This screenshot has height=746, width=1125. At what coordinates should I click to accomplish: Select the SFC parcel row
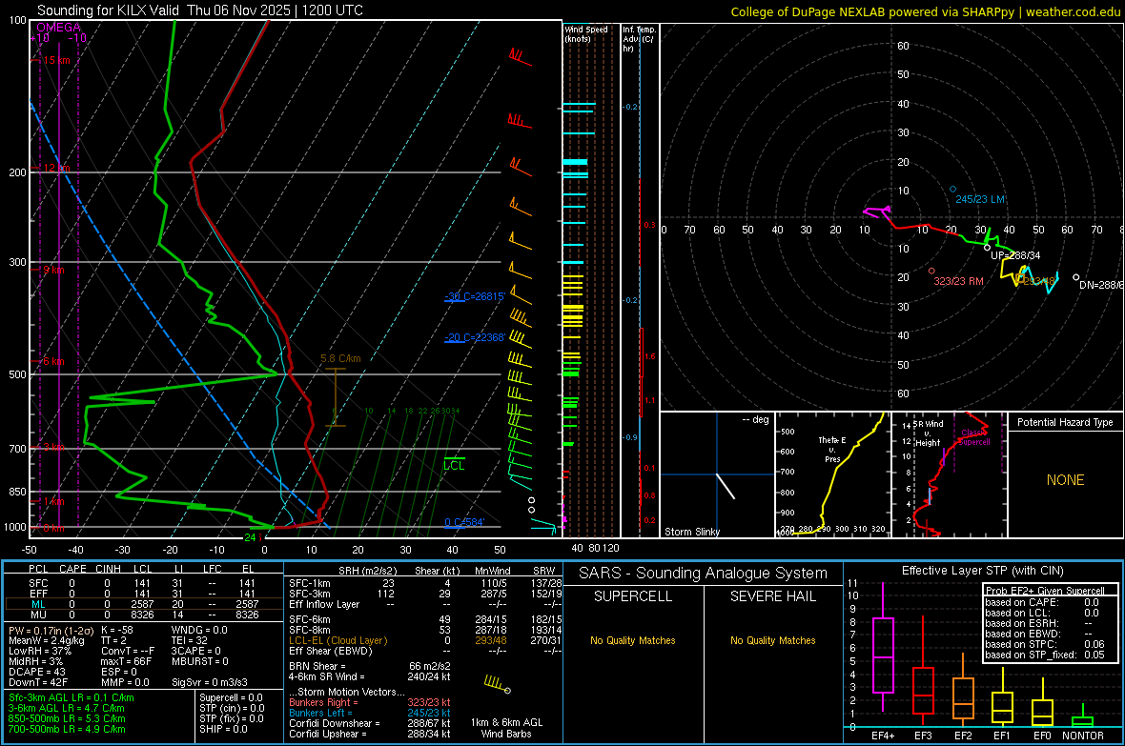143,583
